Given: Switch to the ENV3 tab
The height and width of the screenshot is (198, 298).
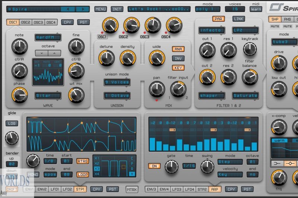Looking at the screenshot, I should [151, 189].
